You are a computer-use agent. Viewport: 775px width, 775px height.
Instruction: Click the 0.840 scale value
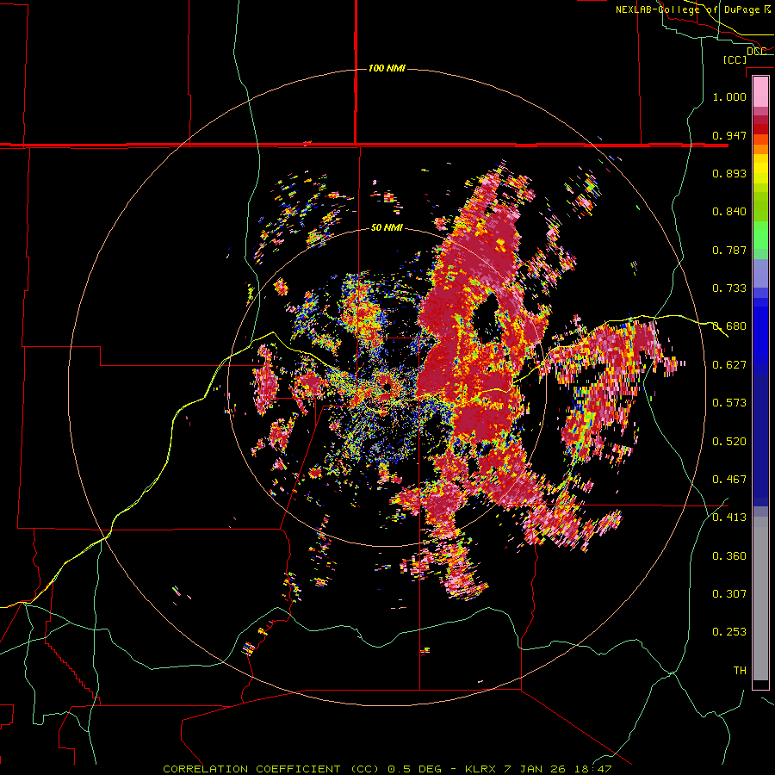[x=729, y=212]
